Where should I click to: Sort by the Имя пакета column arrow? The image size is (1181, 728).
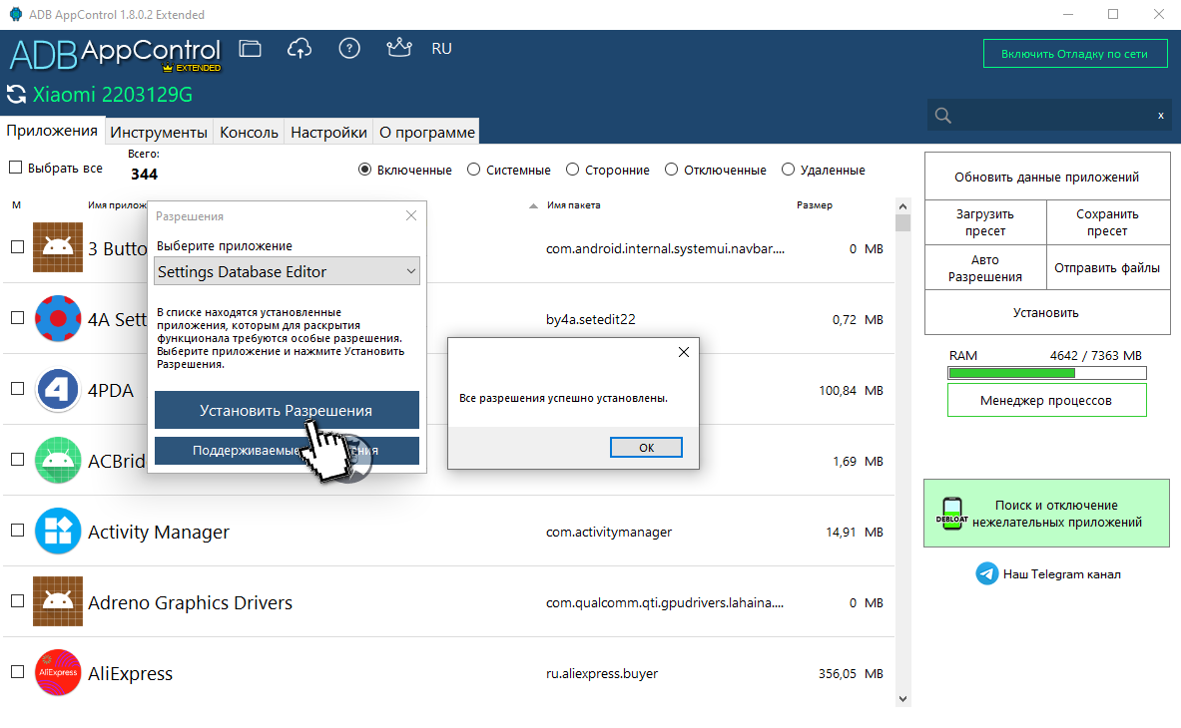pos(533,206)
